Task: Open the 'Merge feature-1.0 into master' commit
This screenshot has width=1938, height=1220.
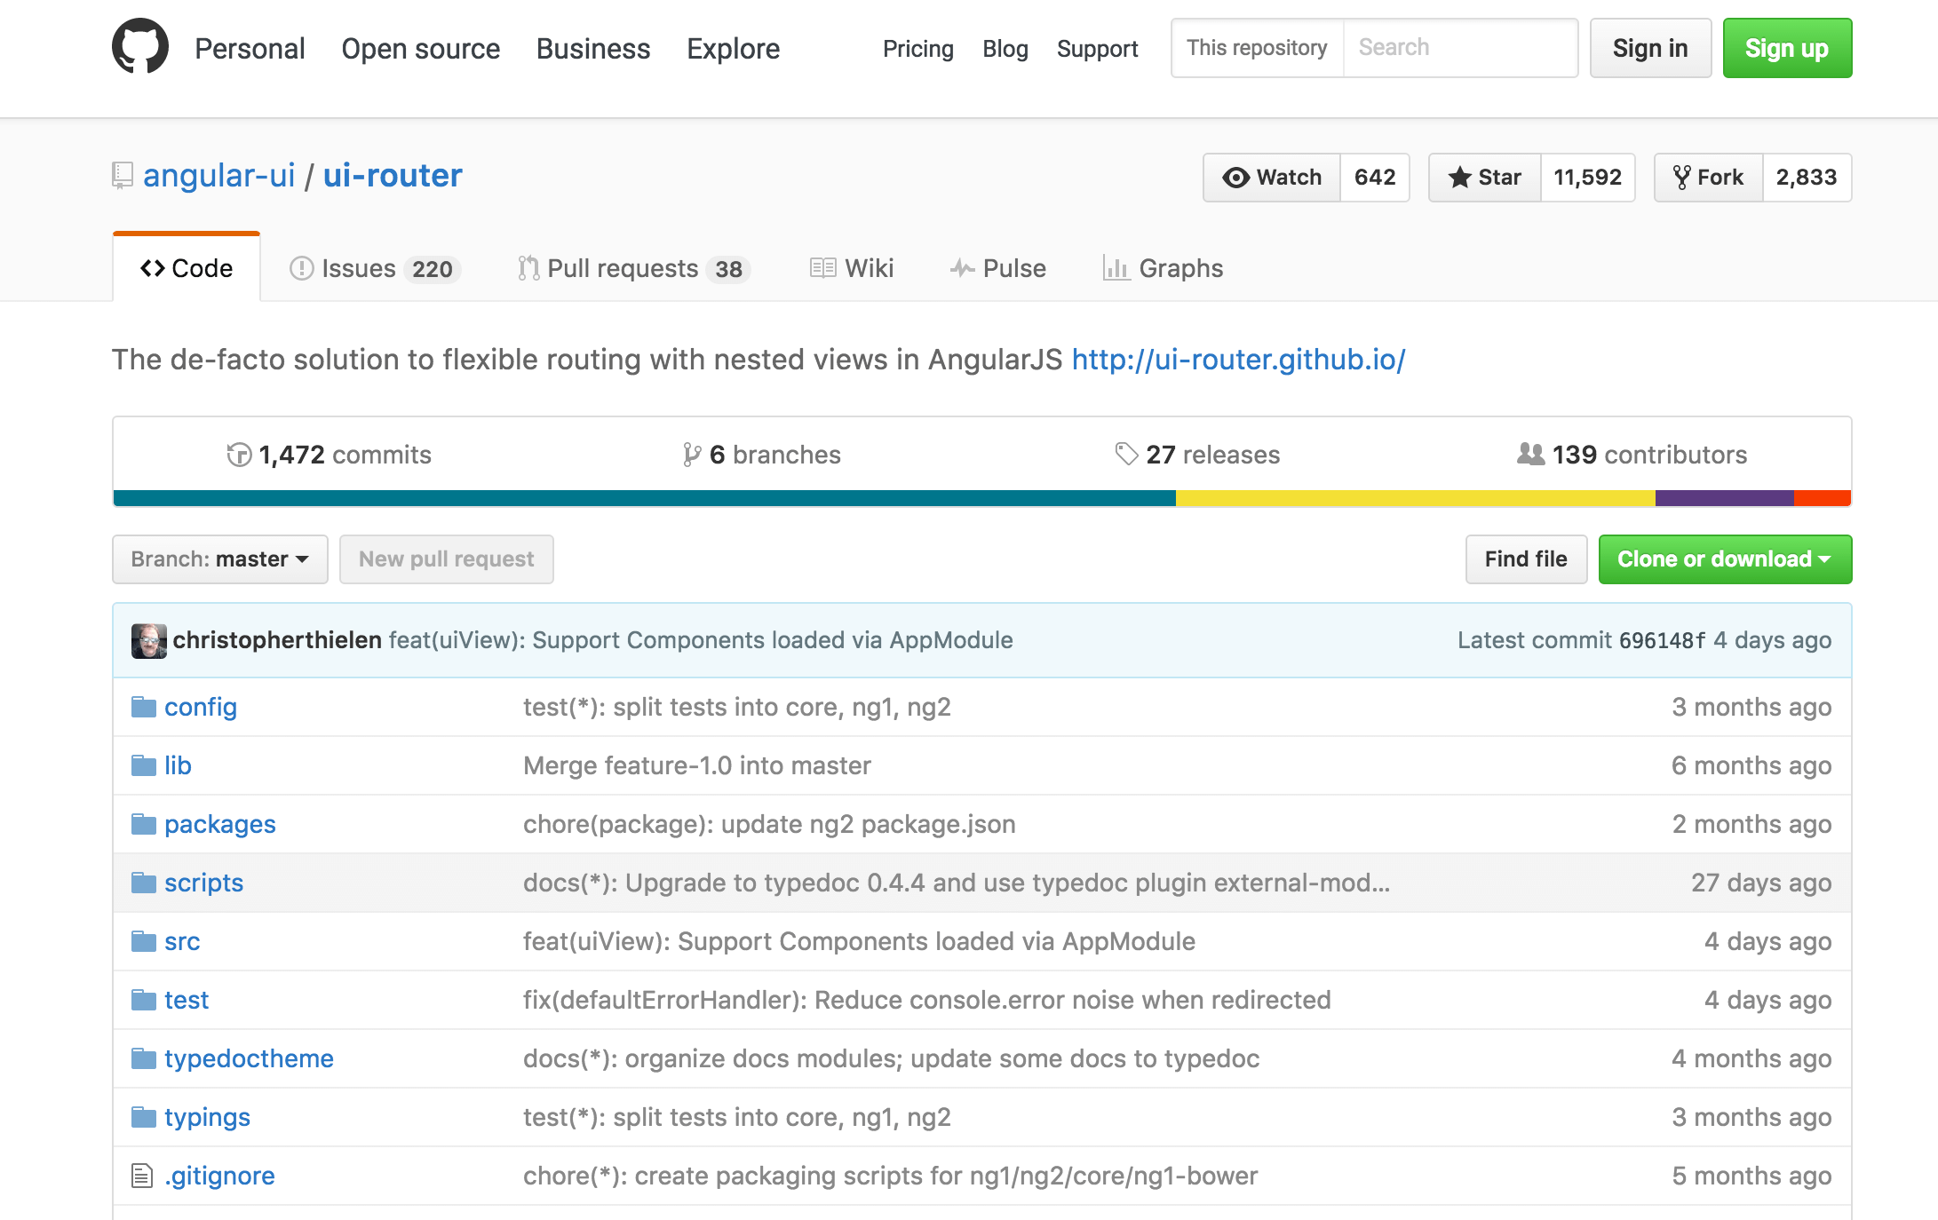Action: (x=697, y=765)
